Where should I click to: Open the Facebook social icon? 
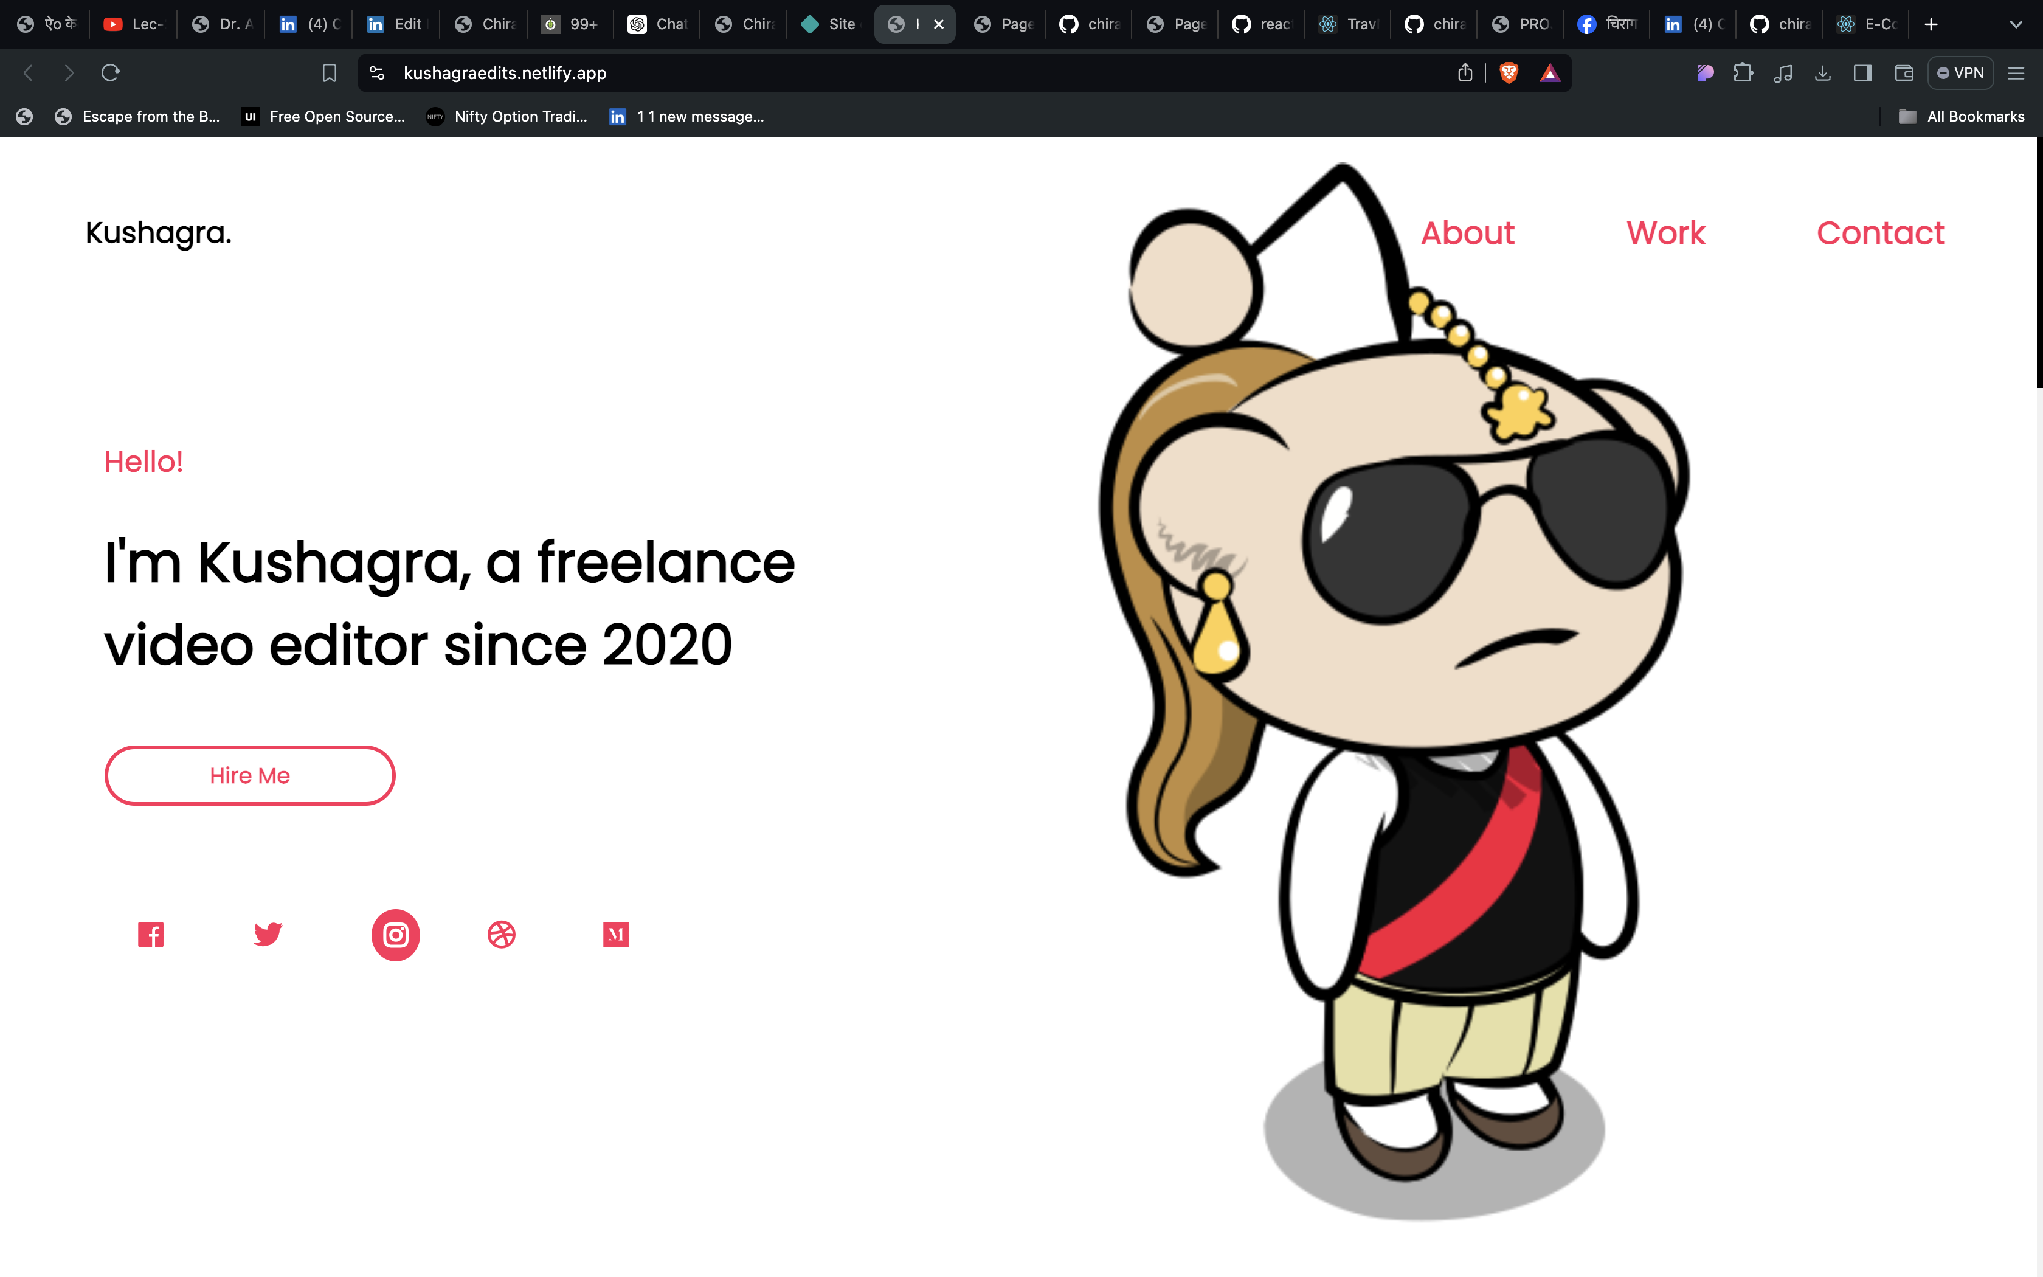(150, 934)
